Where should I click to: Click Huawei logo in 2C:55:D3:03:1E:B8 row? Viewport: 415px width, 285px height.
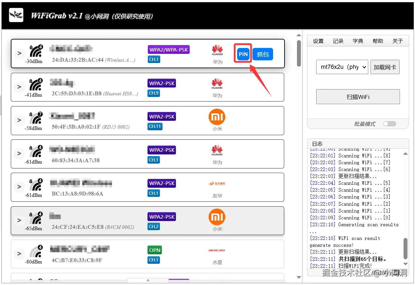point(217,84)
